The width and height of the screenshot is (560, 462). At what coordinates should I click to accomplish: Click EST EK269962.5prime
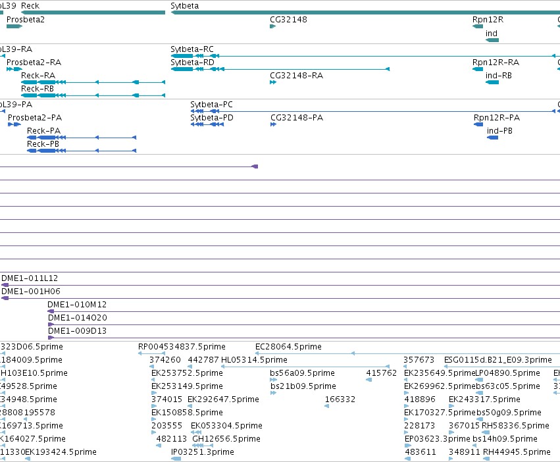(x=407, y=393)
